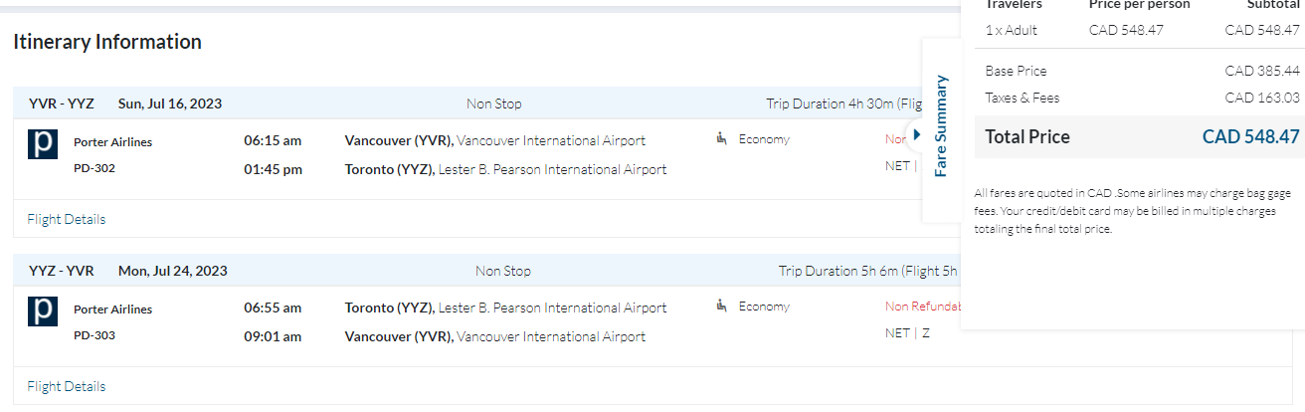Image resolution: width=1305 pixels, height=412 pixels.
Task: Click the seat icon beside Economy on return flight
Action: (x=721, y=307)
